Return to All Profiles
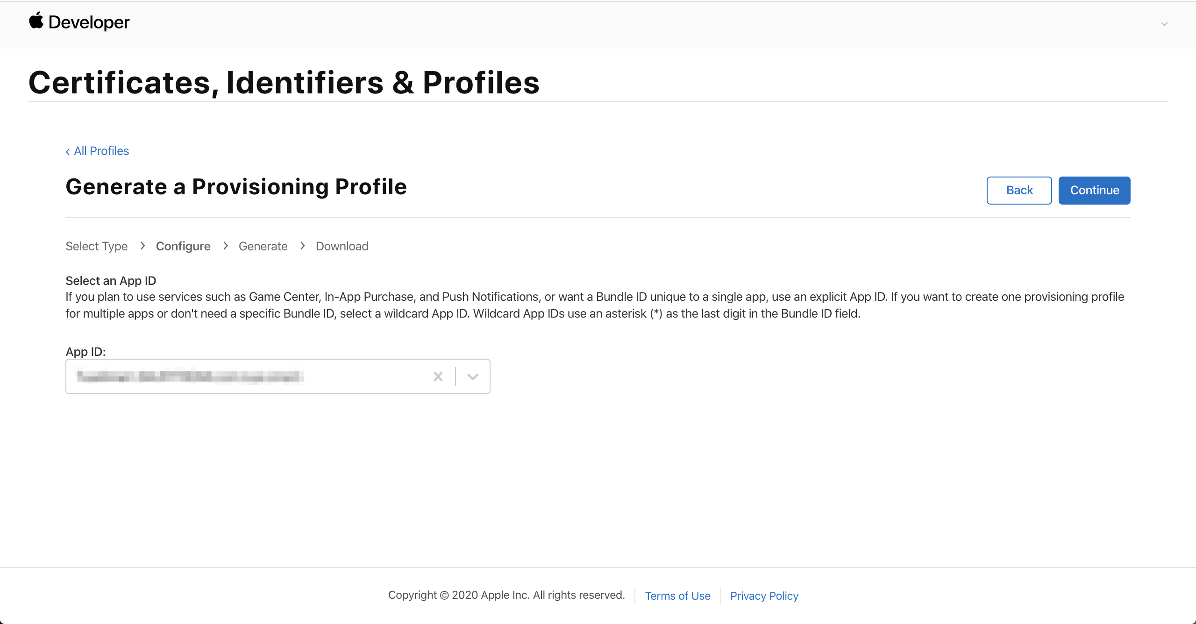This screenshot has height=624, width=1196. pyautogui.click(x=101, y=151)
